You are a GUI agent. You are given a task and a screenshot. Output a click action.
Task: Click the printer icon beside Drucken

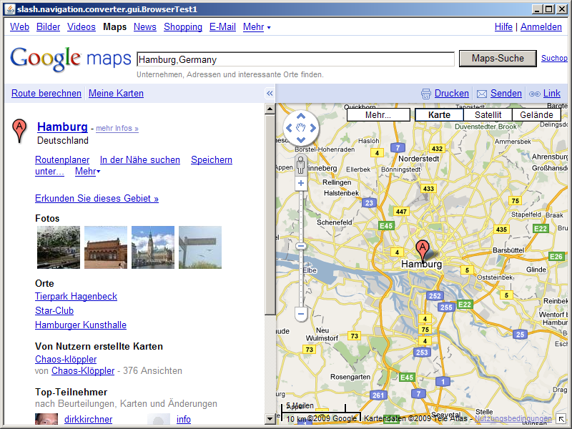(x=425, y=94)
